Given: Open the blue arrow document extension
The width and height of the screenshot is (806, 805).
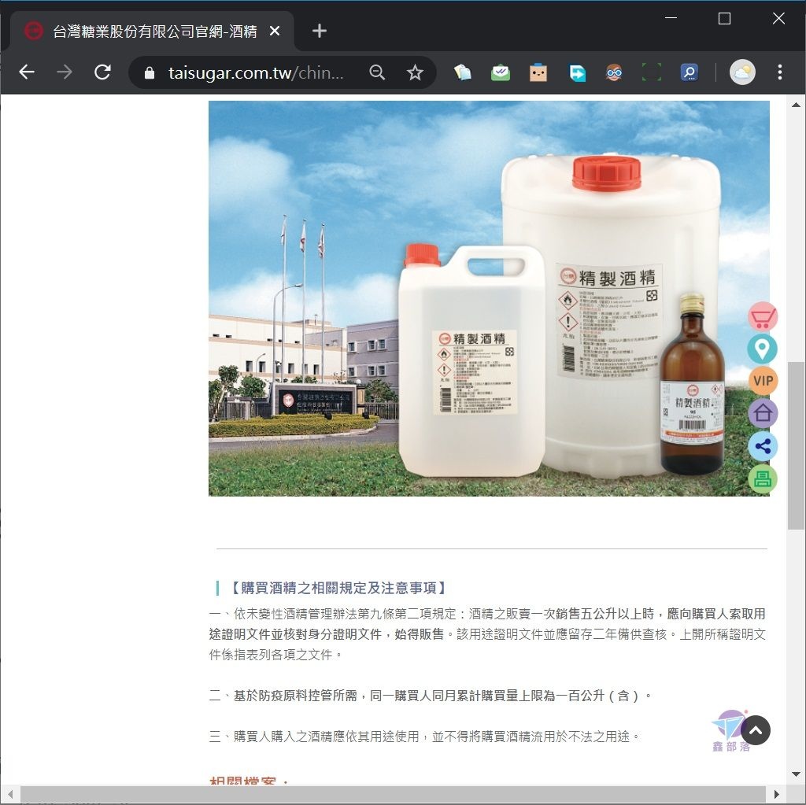Looking at the screenshot, I should 577,72.
